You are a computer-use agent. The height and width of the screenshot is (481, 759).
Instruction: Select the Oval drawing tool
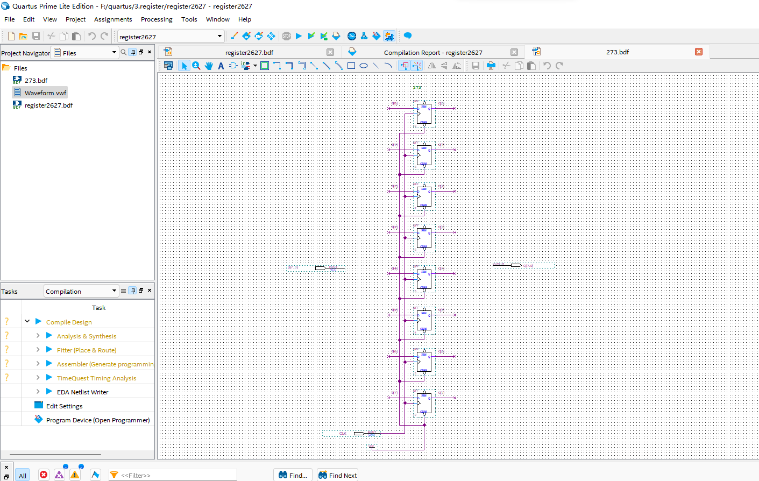pos(364,66)
